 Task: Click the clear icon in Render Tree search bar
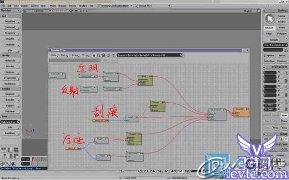click(x=99, y=60)
